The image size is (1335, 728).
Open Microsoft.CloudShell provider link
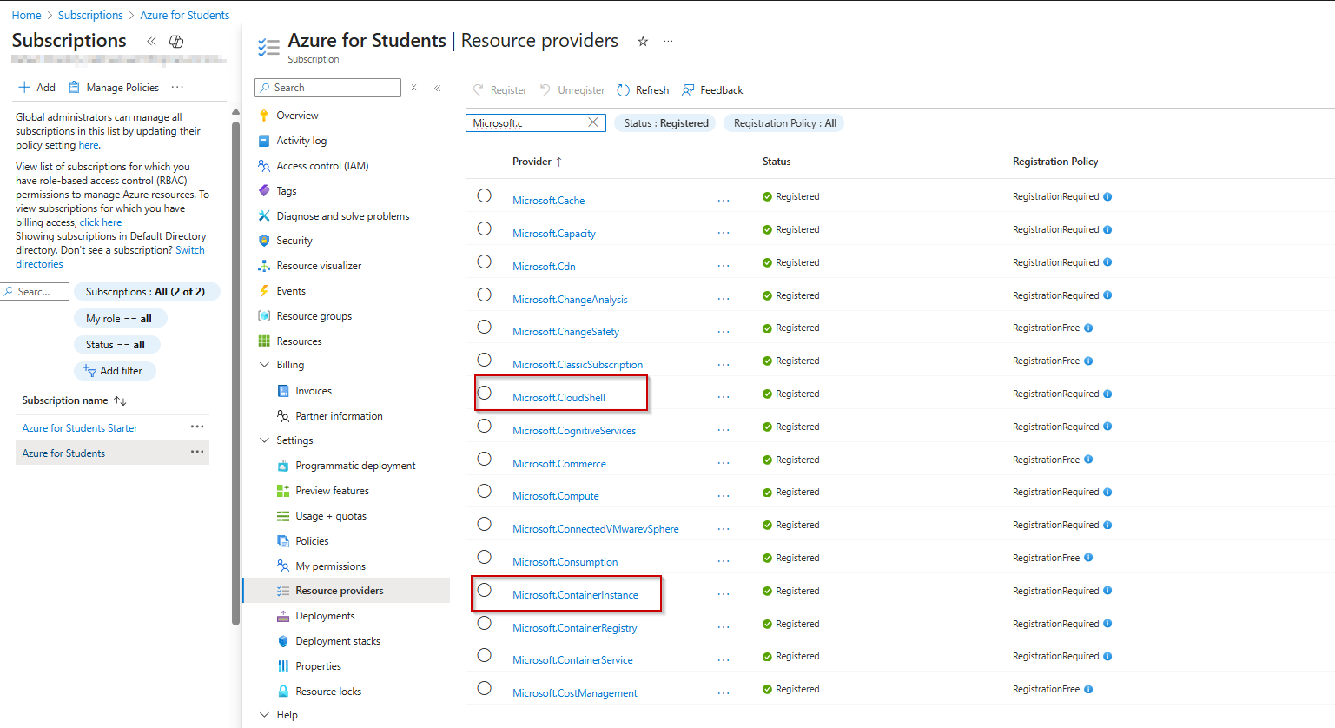tap(558, 398)
